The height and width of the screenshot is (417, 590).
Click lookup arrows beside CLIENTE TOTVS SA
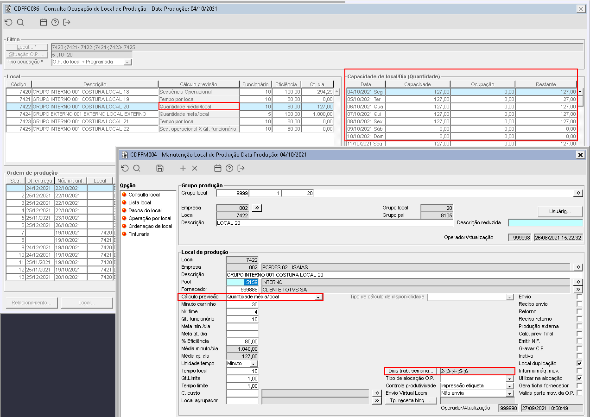tap(578, 290)
